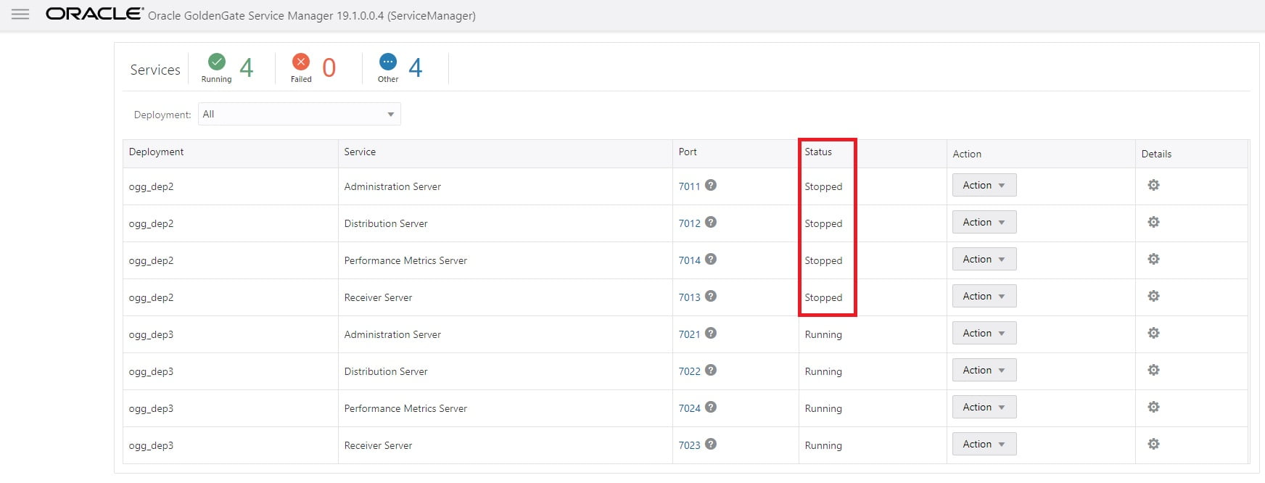Expand the Deployment filter dropdown

(x=299, y=114)
